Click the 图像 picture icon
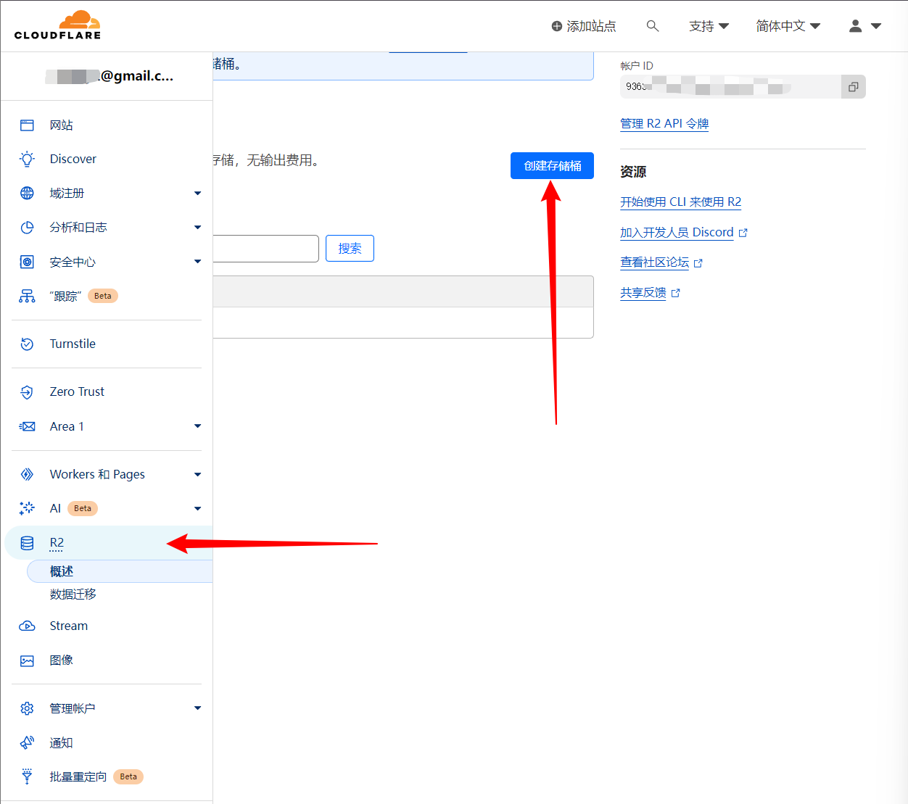The image size is (908, 804). click(27, 660)
